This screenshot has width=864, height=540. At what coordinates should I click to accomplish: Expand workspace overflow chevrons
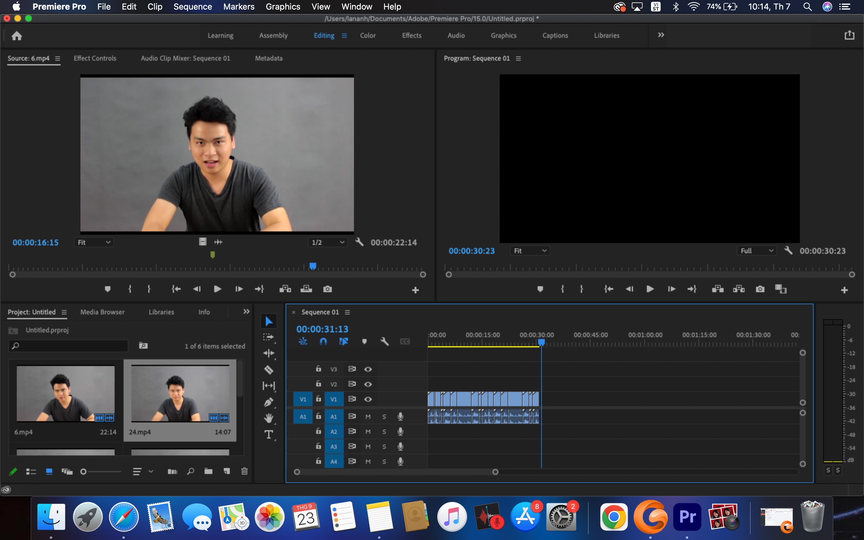click(661, 35)
